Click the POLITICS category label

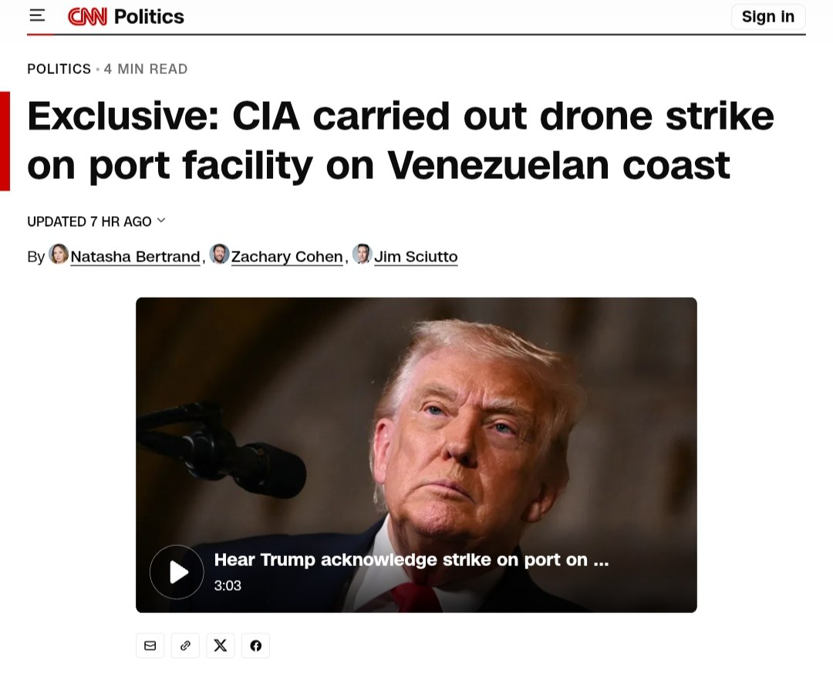click(x=59, y=69)
